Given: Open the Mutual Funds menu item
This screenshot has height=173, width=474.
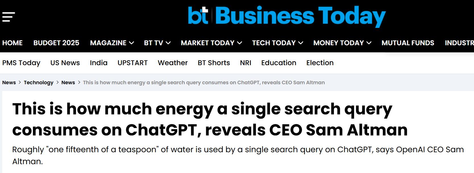Looking at the screenshot, I should [x=408, y=43].
